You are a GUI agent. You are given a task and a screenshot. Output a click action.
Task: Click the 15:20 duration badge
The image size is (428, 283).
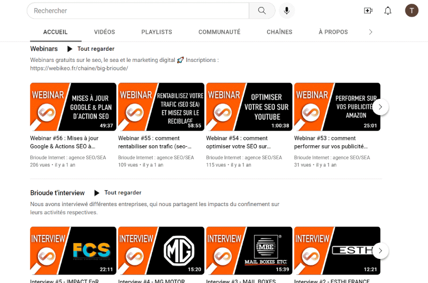tap(194, 269)
